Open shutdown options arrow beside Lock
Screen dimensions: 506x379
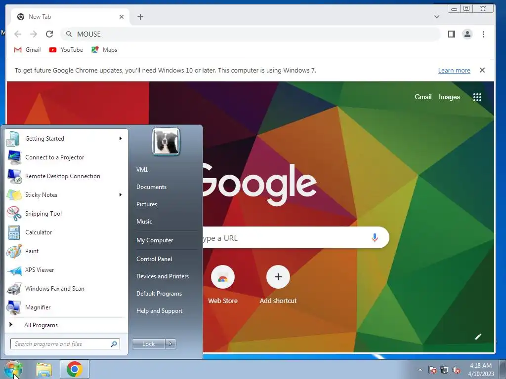point(170,344)
